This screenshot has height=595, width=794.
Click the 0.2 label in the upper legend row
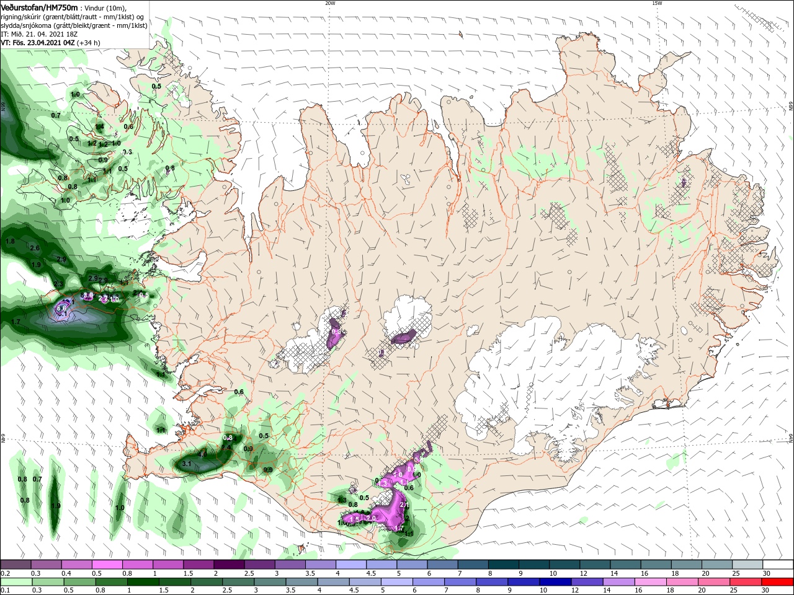[4, 573]
